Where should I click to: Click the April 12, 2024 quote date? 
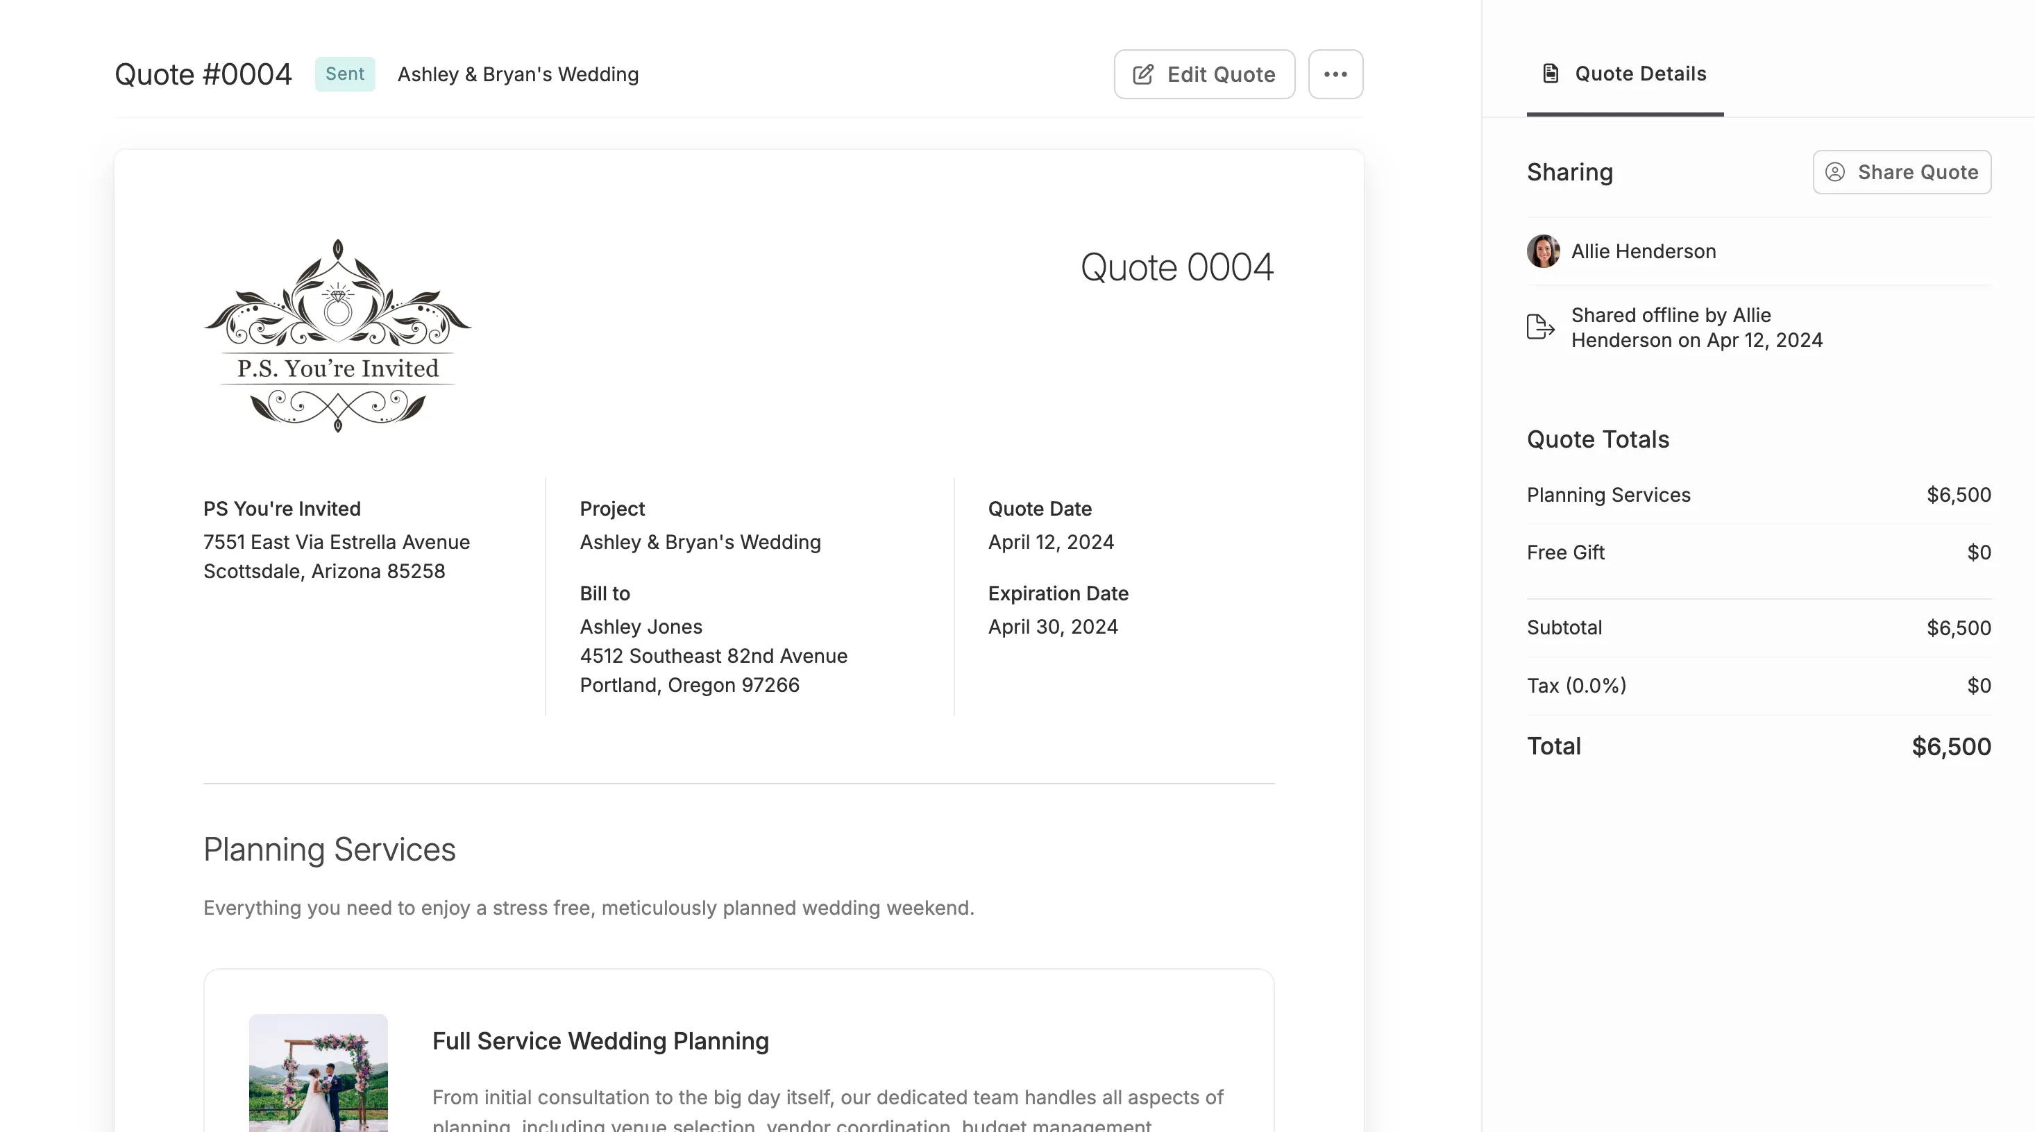point(1051,542)
